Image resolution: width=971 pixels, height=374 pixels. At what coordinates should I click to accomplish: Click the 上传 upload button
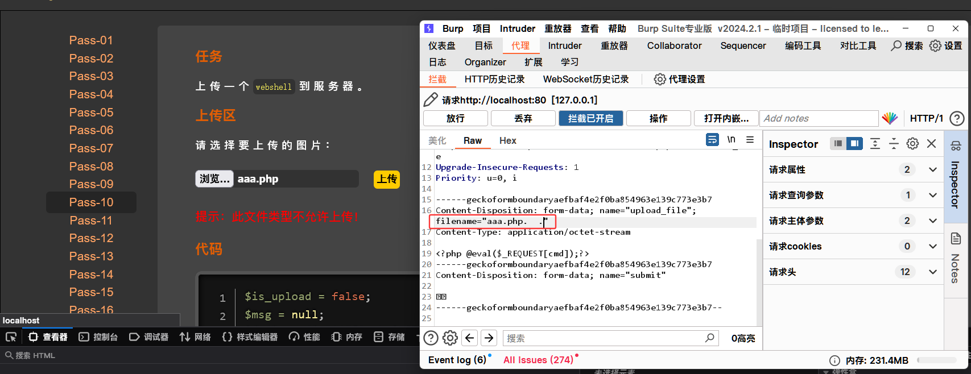pyautogui.click(x=387, y=179)
